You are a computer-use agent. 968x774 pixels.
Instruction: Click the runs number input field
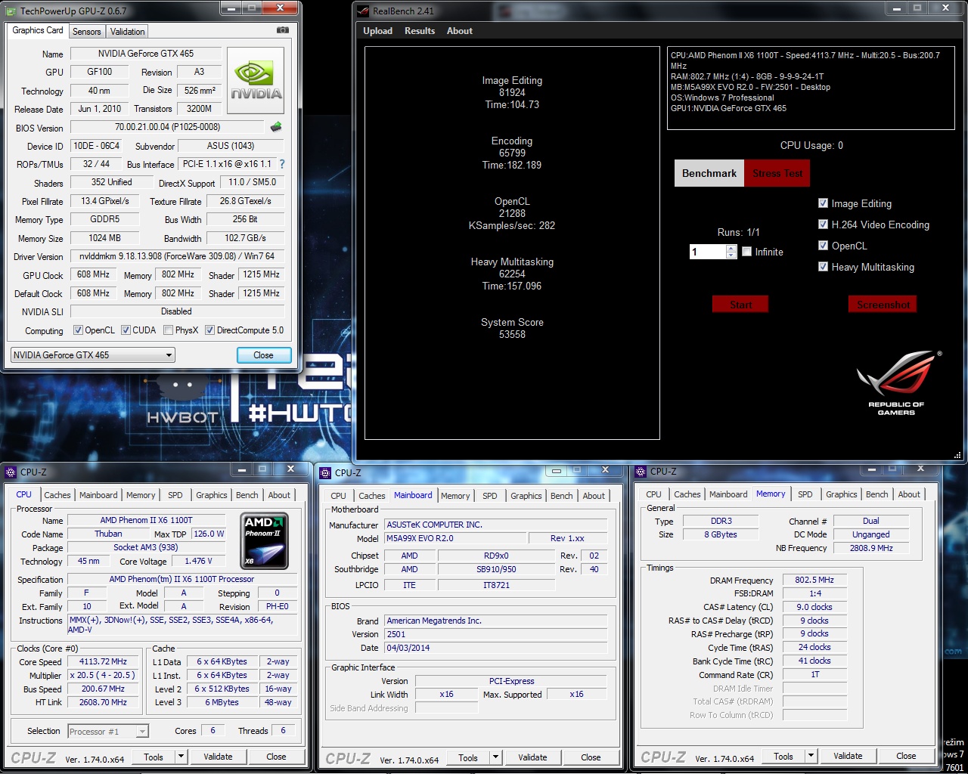pos(707,252)
